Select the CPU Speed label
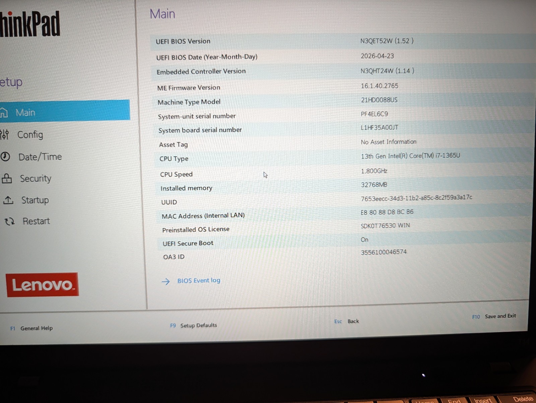536x403 pixels. (176, 174)
